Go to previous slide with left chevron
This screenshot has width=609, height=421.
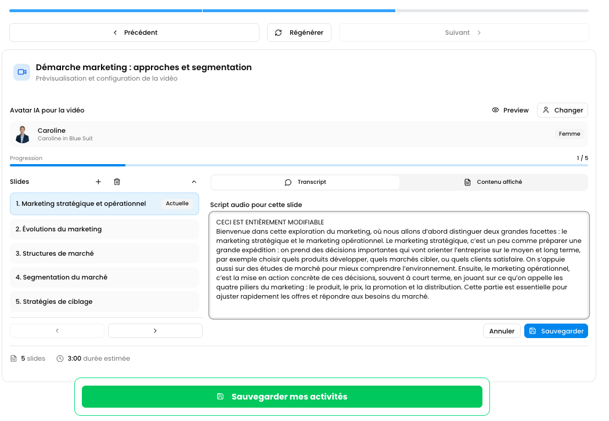point(57,331)
